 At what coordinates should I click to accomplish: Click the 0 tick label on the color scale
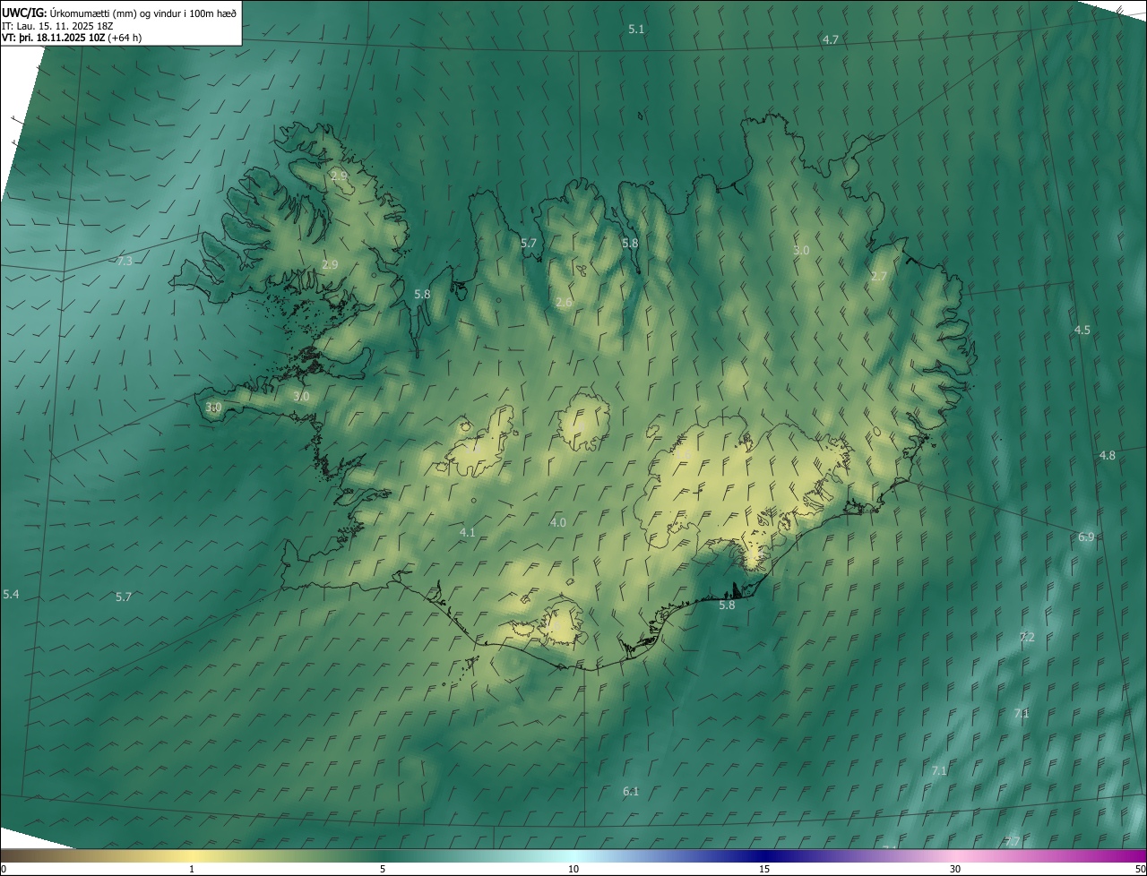click(x=3, y=869)
